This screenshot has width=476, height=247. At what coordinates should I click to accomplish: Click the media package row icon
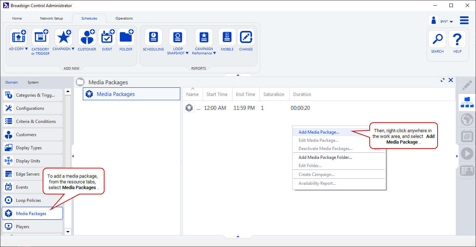pos(189,108)
